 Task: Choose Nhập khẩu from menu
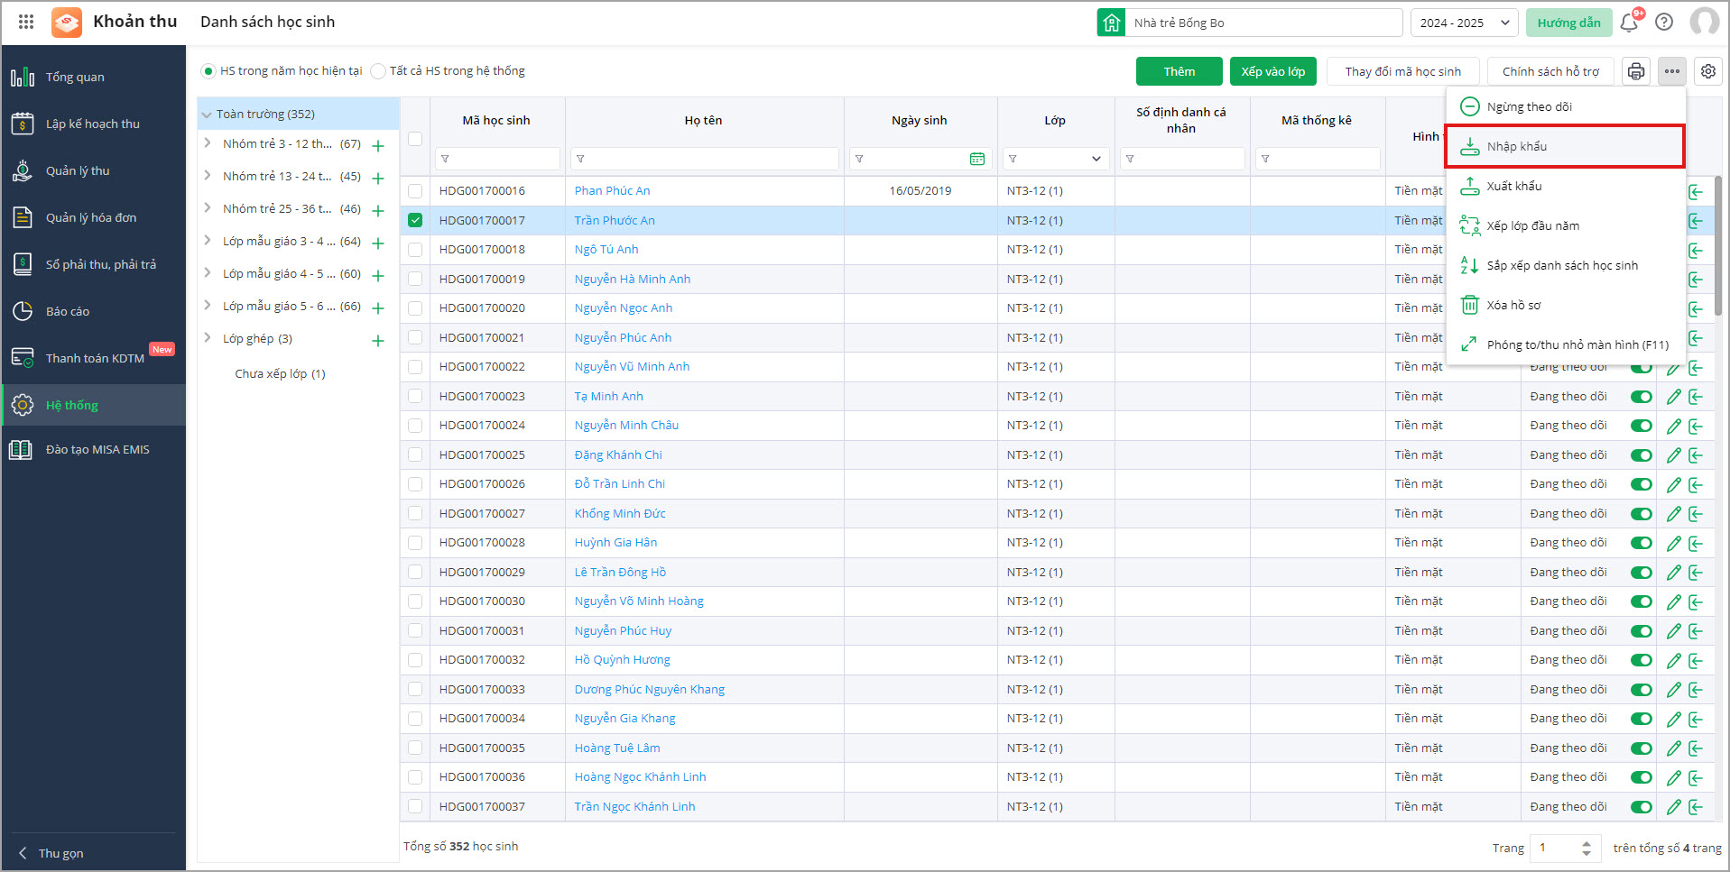1565,146
